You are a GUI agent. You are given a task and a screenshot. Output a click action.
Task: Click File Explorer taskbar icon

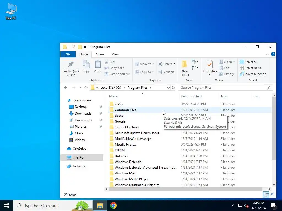coord(100,206)
